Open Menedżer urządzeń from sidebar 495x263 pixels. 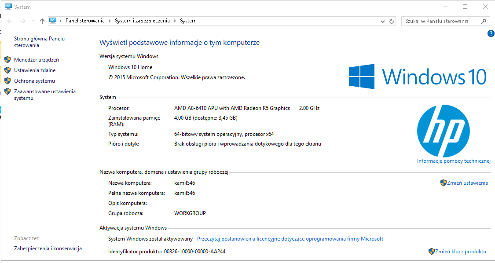click(36, 60)
